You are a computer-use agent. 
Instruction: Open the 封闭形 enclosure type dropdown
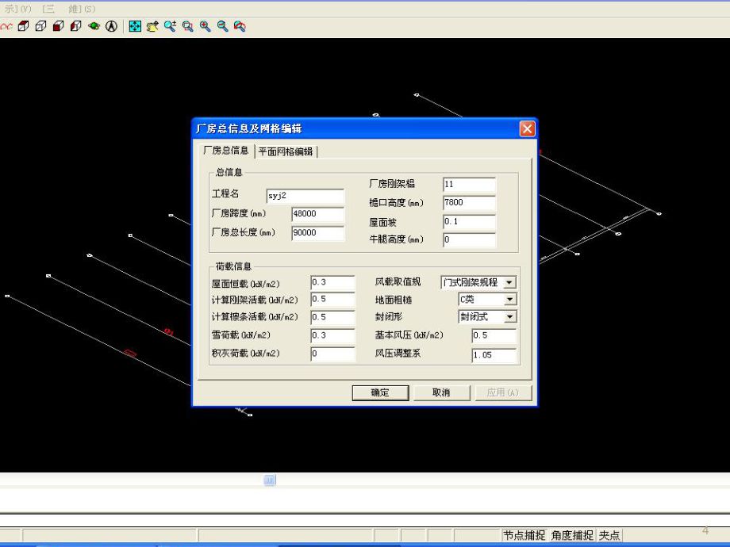[x=512, y=317]
